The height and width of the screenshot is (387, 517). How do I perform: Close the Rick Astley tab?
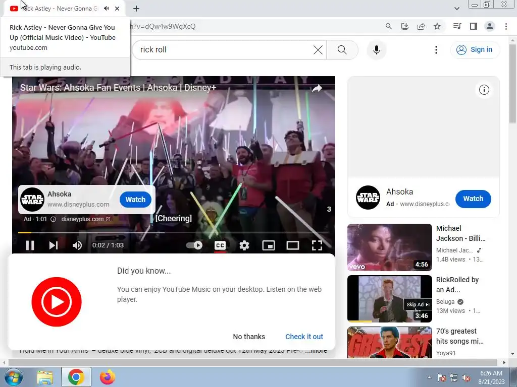pyautogui.click(x=117, y=9)
